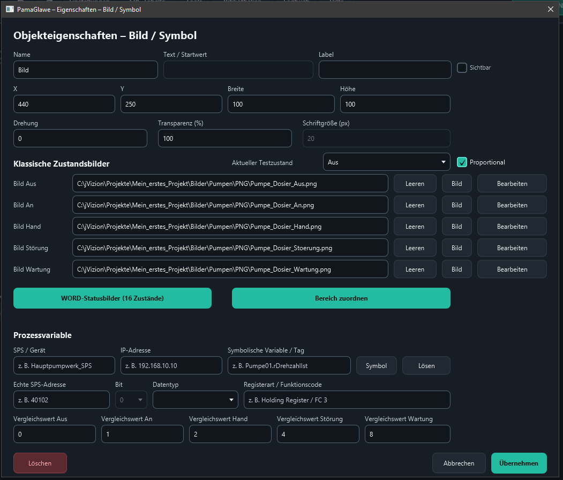563x480 pixels.
Task: Clear the Bild An path with Leeren
Action: pos(415,205)
